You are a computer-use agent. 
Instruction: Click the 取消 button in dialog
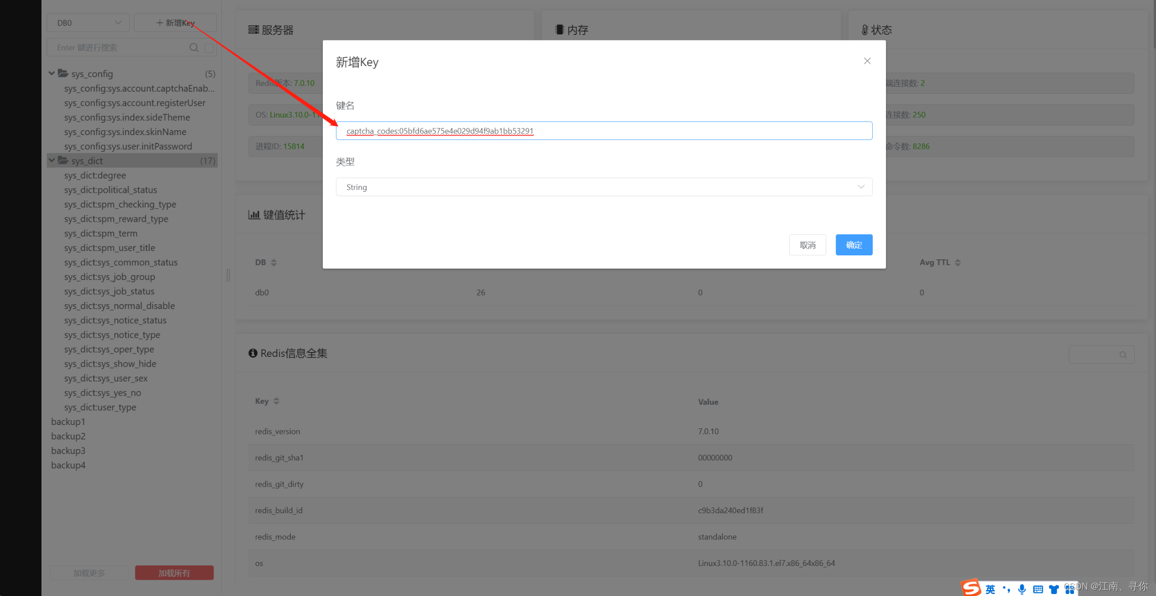point(808,245)
